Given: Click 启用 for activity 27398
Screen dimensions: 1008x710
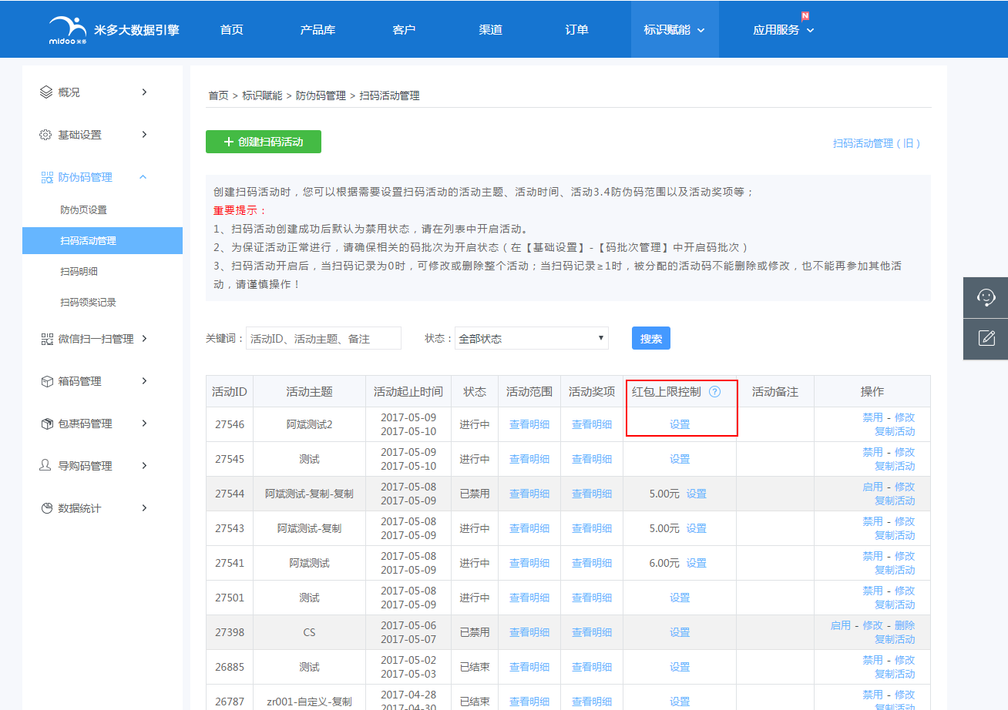Looking at the screenshot, I should click(840, 625).
